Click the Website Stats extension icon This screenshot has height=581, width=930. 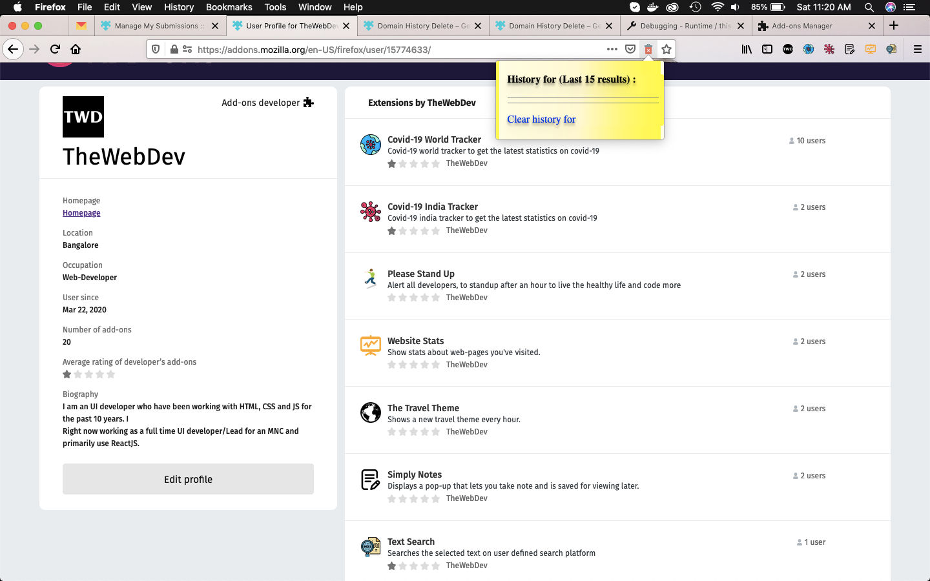pos(371,346)
